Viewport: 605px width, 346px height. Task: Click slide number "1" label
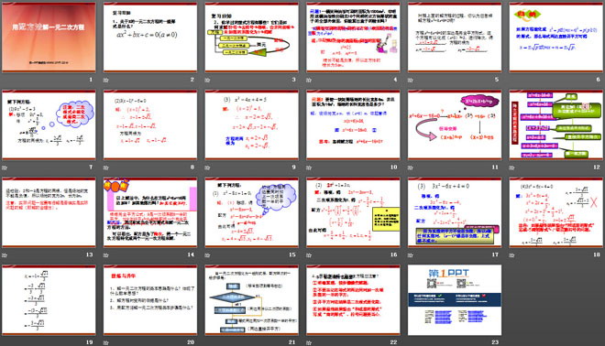(91, 80)
